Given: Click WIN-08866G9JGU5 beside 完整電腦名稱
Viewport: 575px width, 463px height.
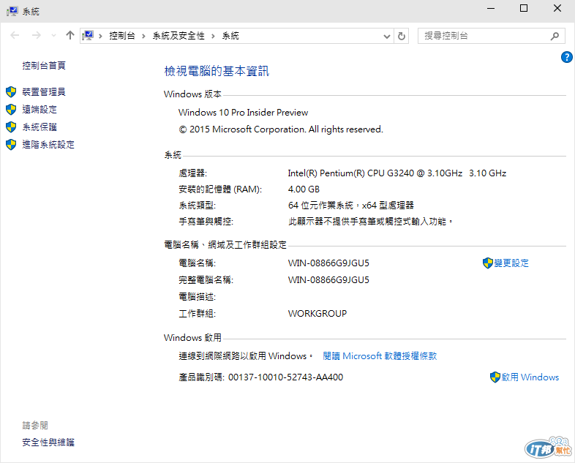Looking at the screenshot, I should 328,279.
